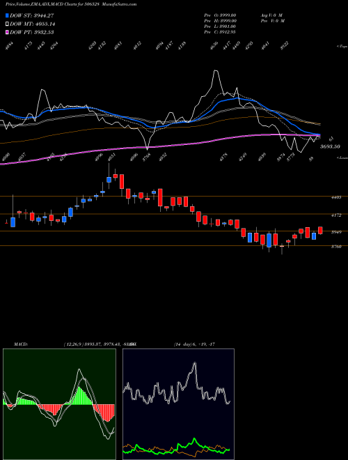
Task: Select the 'DOW PT: 3932.53' legend text
Action: point(31,32)
